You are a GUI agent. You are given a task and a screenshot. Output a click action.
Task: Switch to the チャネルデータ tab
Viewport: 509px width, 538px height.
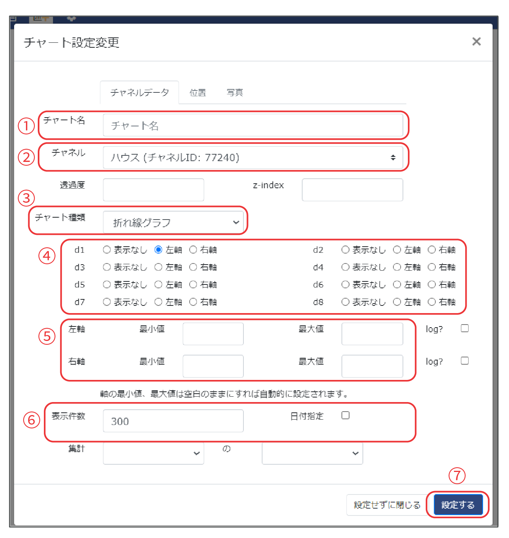click(139, 92)
